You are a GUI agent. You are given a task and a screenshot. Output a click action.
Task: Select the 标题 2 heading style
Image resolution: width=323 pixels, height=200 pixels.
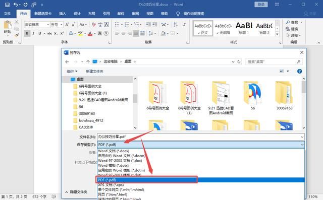(x=264, y=28)
